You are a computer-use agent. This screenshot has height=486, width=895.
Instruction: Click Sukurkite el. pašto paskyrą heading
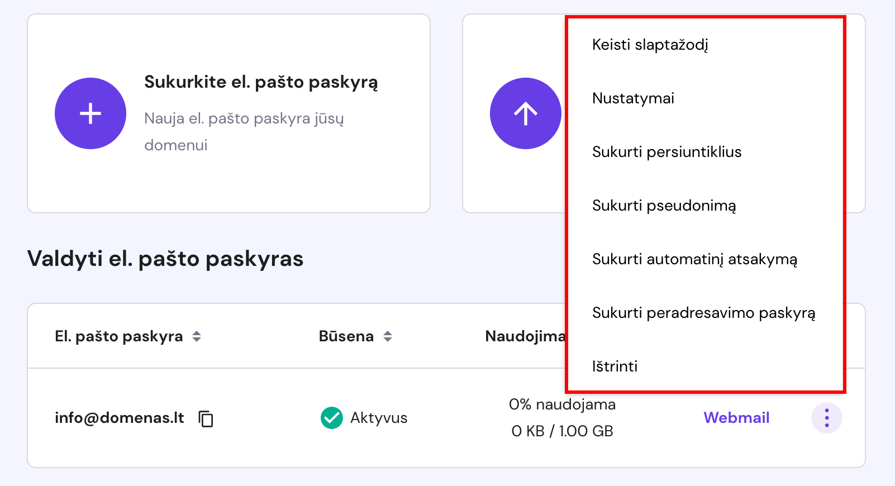(x=261, y=82)
